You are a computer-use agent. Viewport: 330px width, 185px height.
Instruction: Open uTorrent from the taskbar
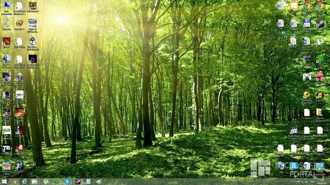[x=46, y=181]
